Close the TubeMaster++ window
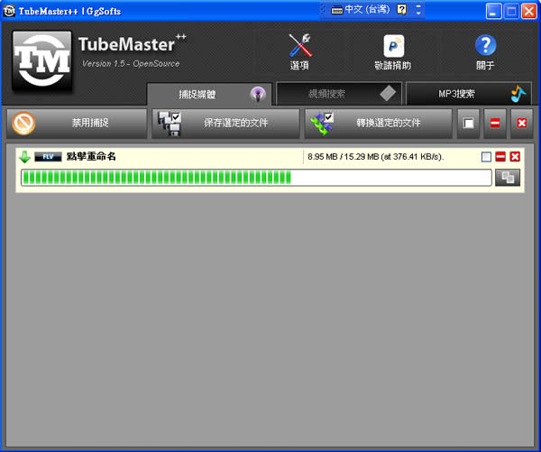 point(529,11)
